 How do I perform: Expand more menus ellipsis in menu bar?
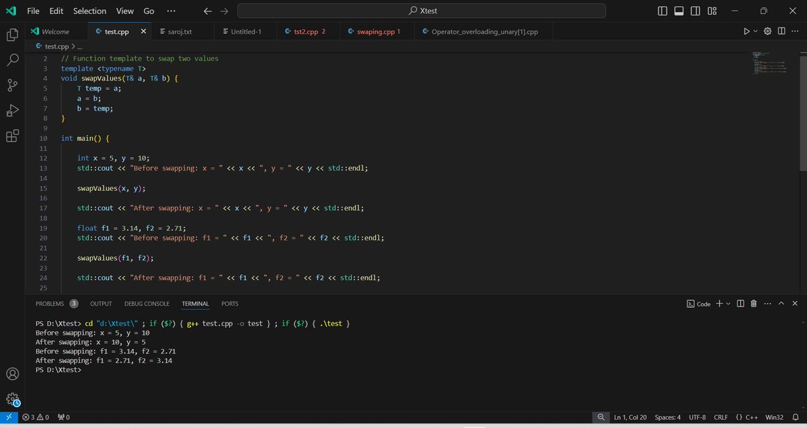tap(171, 11)
